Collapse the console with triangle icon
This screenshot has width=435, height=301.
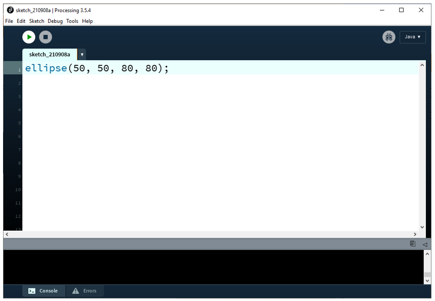click(x=425, y=244)
